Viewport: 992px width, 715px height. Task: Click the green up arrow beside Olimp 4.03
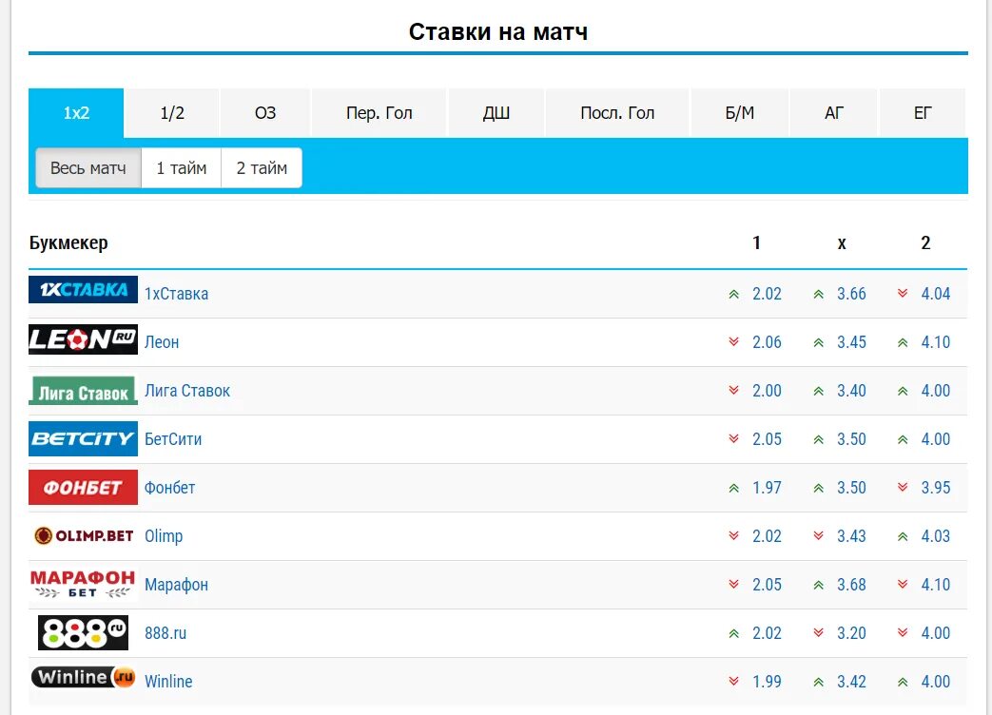pos(903,536)
